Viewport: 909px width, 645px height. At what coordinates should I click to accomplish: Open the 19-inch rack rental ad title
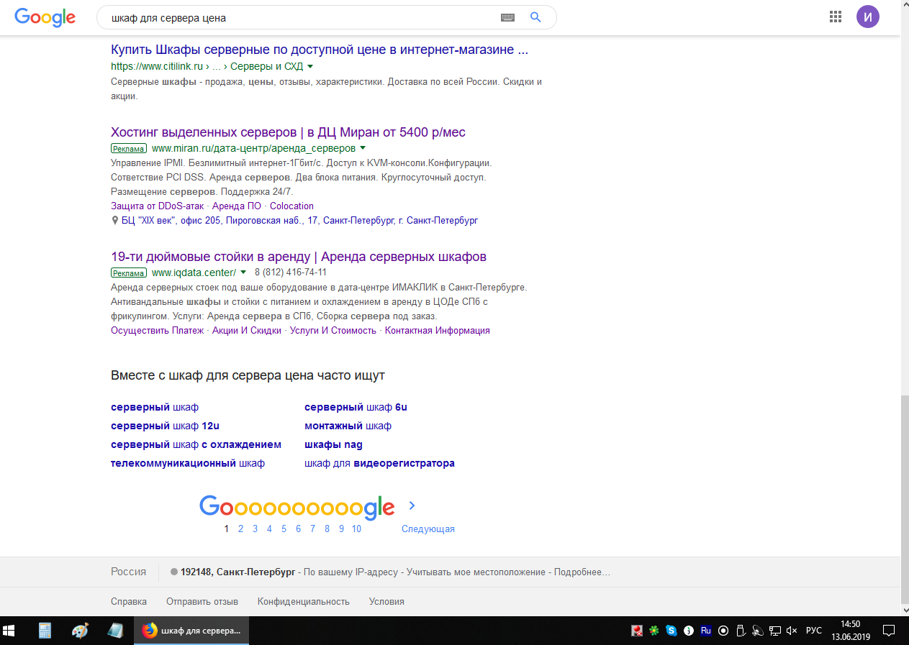click(299, 257)
